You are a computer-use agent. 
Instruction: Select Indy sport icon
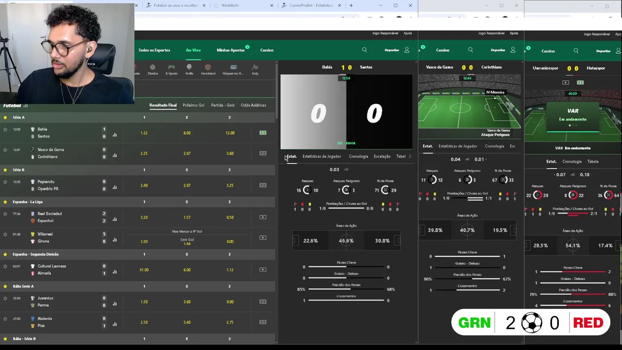[x=255, y=70]
